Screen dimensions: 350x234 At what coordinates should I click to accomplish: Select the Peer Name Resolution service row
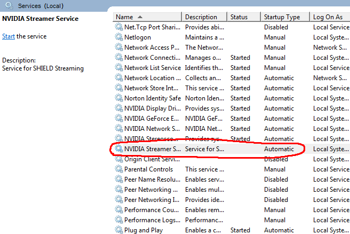pyautogui.click(x=152, y=180)
